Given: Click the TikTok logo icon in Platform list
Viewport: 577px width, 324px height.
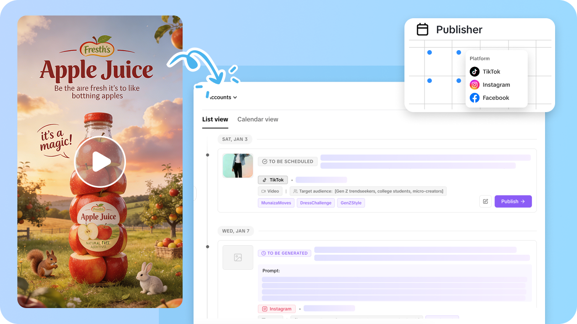Looking at the screenshot, I should click(x=475, y=72).
